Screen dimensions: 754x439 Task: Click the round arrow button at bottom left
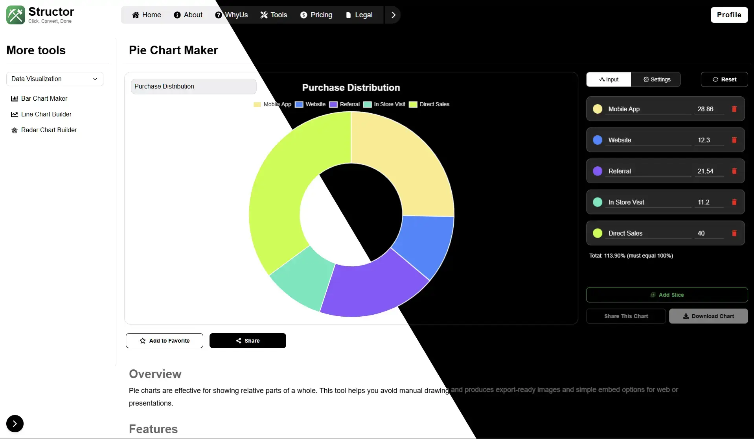(15, 424)
